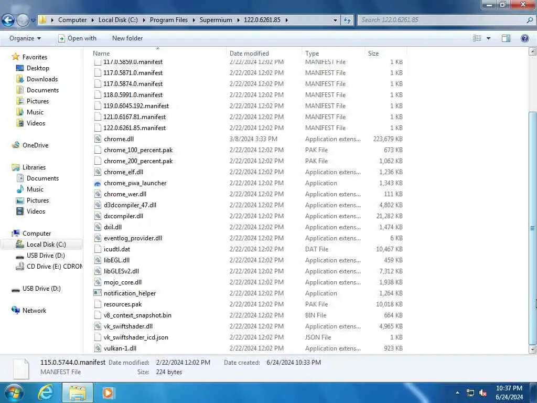Open the Organize dropdown menu
537x403 pixels.
pos(25,38)
